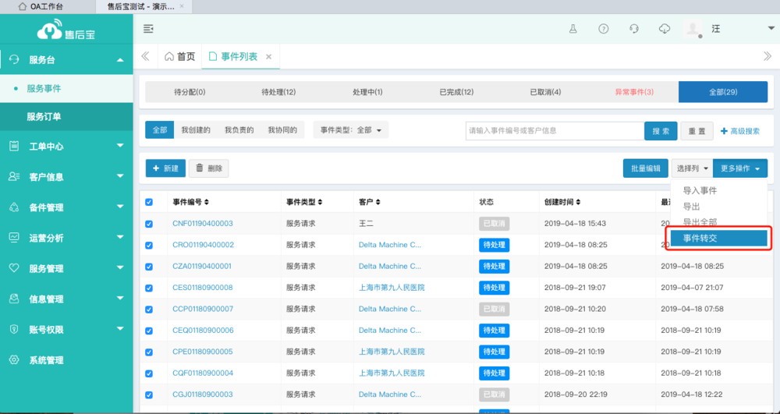
Task: Sort by 事件类型 column arrows
Action: pos(320,202)
